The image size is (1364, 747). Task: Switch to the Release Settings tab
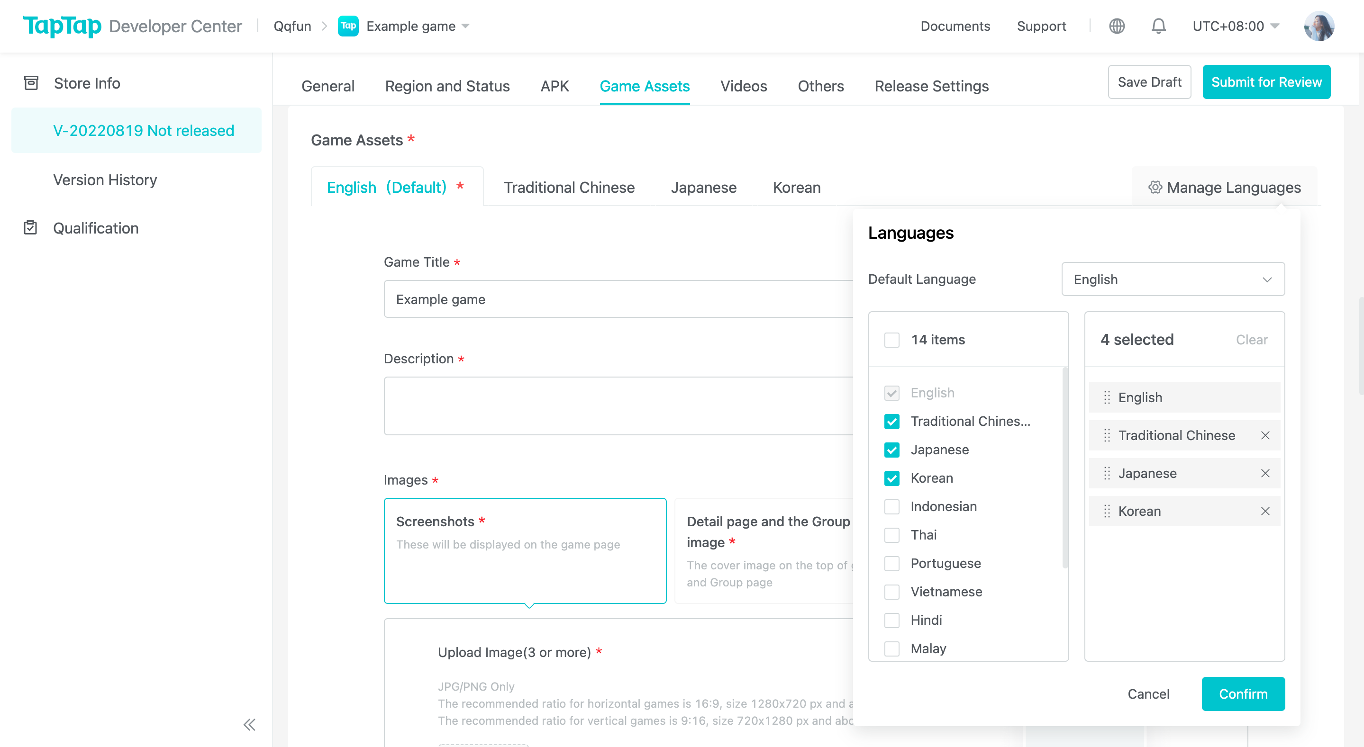click(931, 86)
